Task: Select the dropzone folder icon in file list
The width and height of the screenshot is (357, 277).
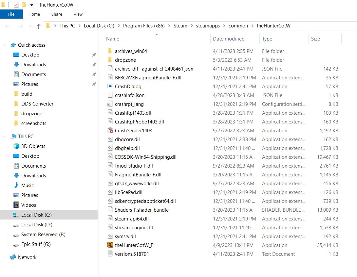Action: pos(110,59)
